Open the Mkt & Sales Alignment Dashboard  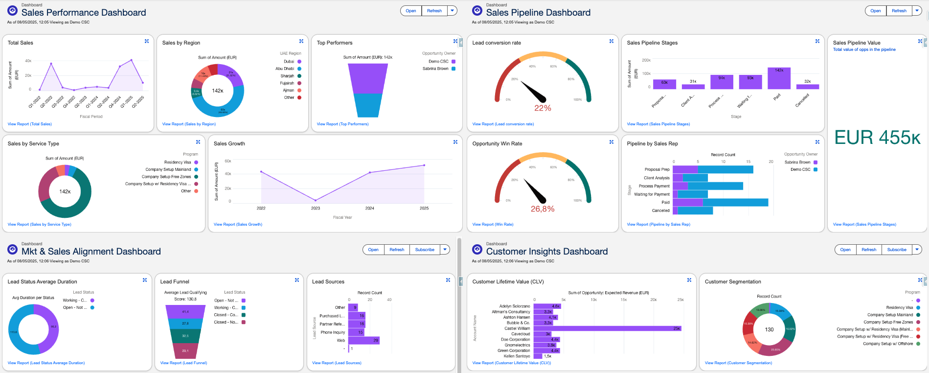373,250
